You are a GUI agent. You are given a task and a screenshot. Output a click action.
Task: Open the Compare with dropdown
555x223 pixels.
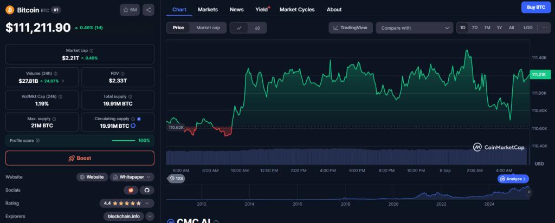click(x=415, y=28)
